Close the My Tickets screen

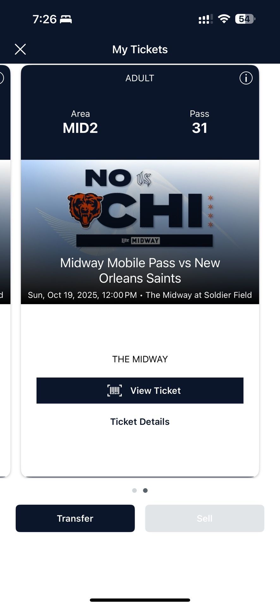pos(20,49)
